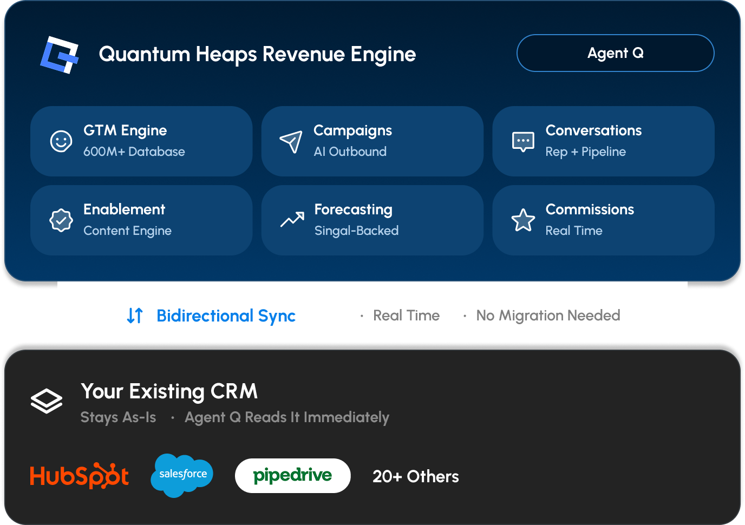Viewport: 745px width, 525px height.
Task: Click the GTM Engine smiley icon
Action: (x=61, y=141)
